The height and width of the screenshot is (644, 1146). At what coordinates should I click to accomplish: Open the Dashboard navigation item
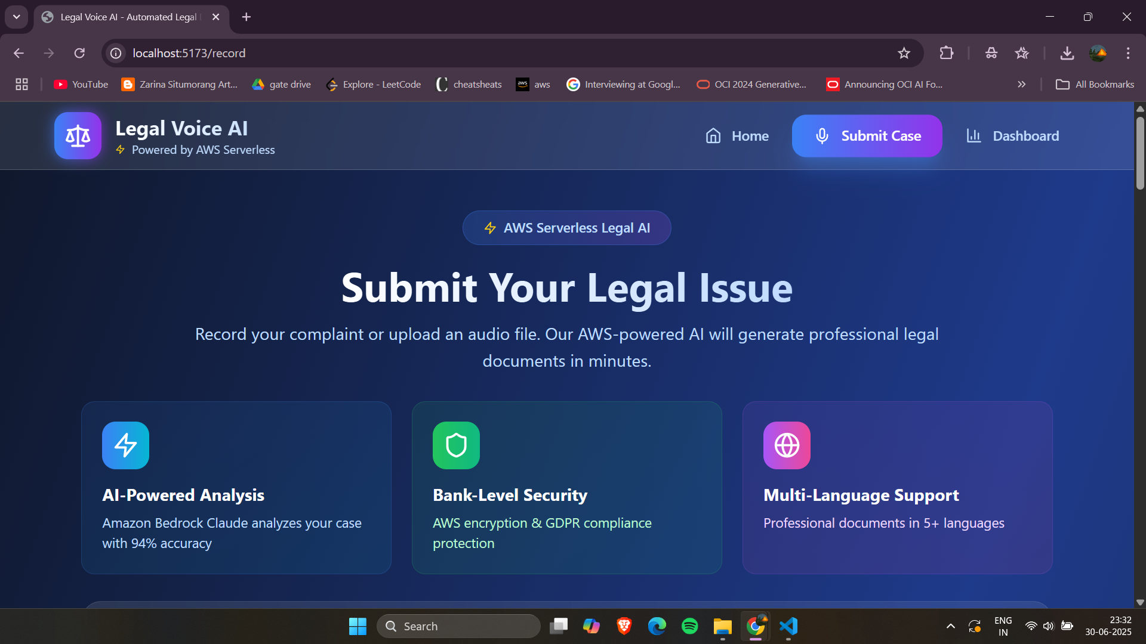[x=1012, y=136]
